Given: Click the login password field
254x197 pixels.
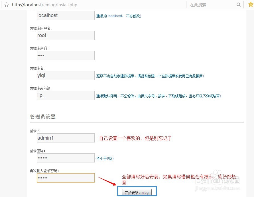Looking at the screenshot, I should click(66, 158).
